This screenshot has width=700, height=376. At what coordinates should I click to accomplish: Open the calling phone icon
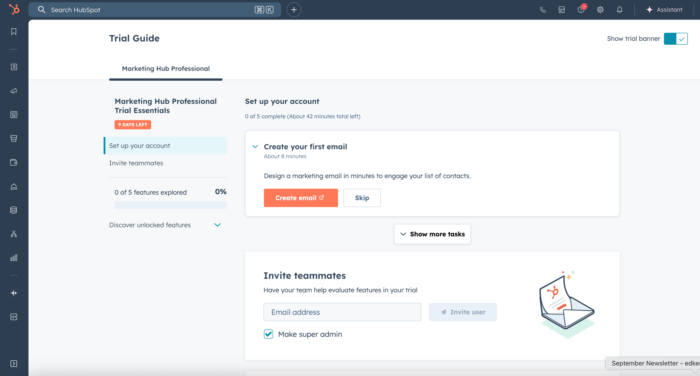pyautogui.click(x=542, y=10)
